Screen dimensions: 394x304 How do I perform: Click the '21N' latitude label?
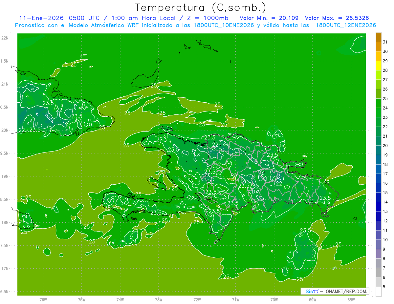5,84
